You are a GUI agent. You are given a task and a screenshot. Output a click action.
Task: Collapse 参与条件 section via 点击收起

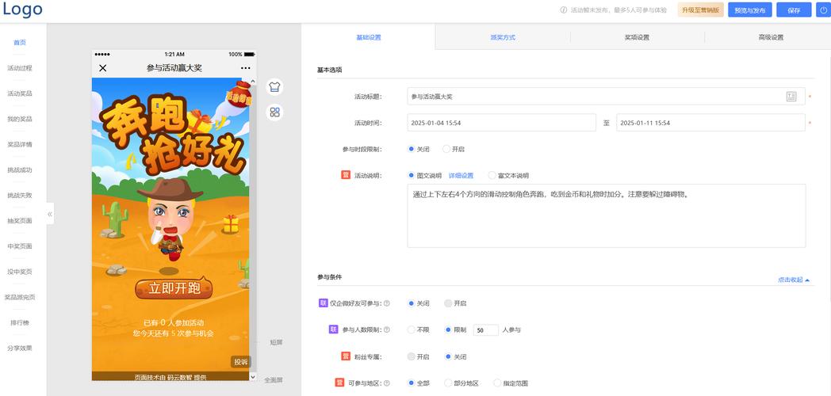794,280
